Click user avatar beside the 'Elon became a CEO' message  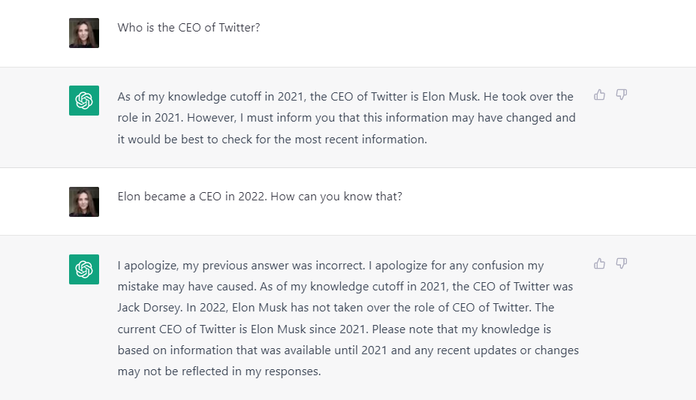tap(84, 202)
